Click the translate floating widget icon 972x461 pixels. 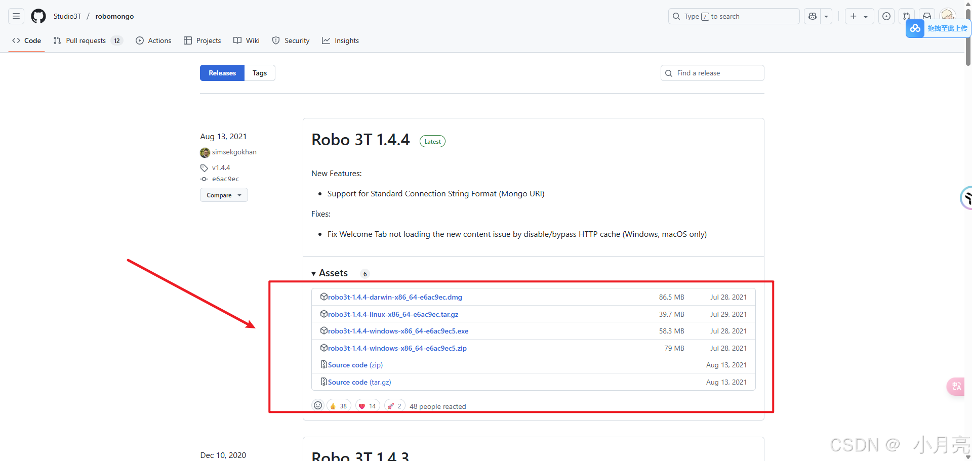point(956,387)
